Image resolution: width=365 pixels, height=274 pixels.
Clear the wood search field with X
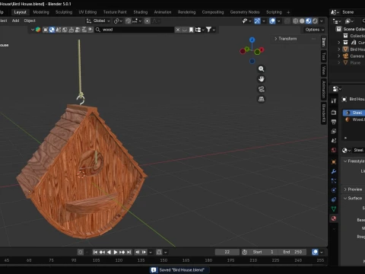point(178,30)
